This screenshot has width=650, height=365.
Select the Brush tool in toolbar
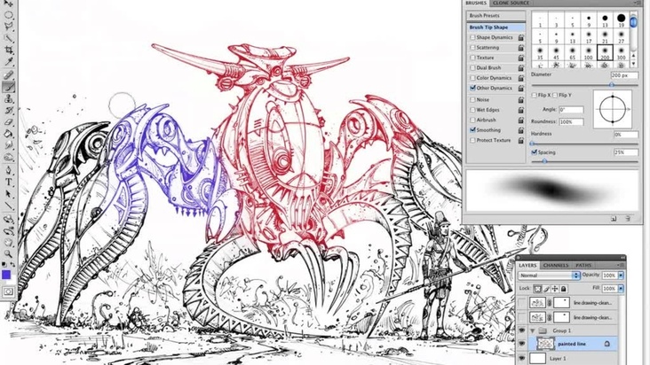pyautogui.click(x=8, y=87)
